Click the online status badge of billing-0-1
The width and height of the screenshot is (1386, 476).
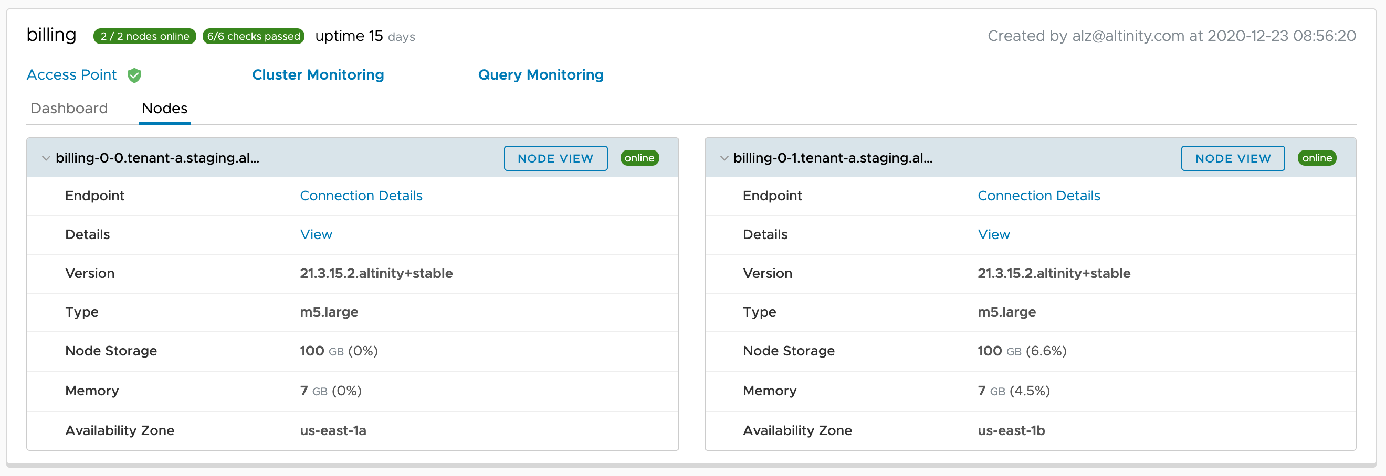click(1317, 158)
